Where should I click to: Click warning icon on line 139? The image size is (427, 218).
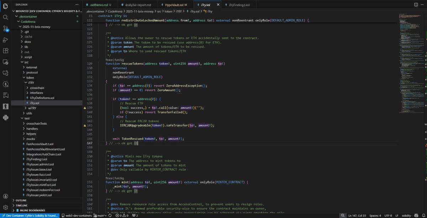(85, 108)
